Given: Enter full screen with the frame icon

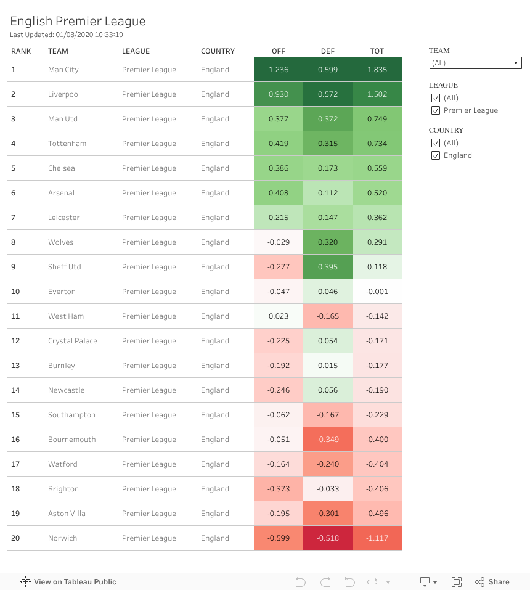Looking at the screenshot, I should click(457, 581).
